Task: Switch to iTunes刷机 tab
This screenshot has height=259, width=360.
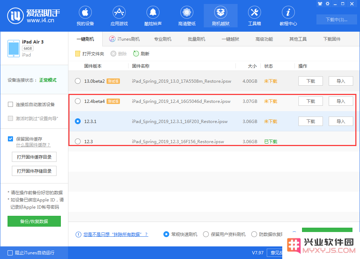Action: 125,39
